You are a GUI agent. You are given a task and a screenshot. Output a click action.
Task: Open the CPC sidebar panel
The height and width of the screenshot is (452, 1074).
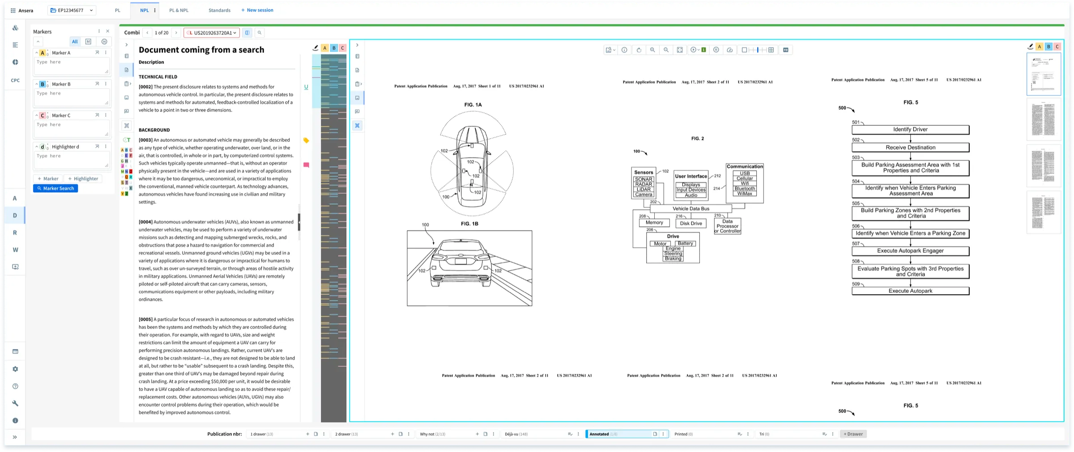coord(15,80)
